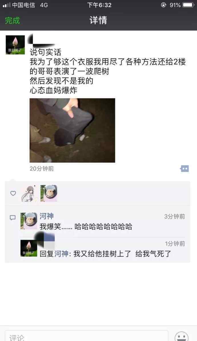The image size is (197, 341).
Task: Open the posted clothing photo
Action: 72,130
